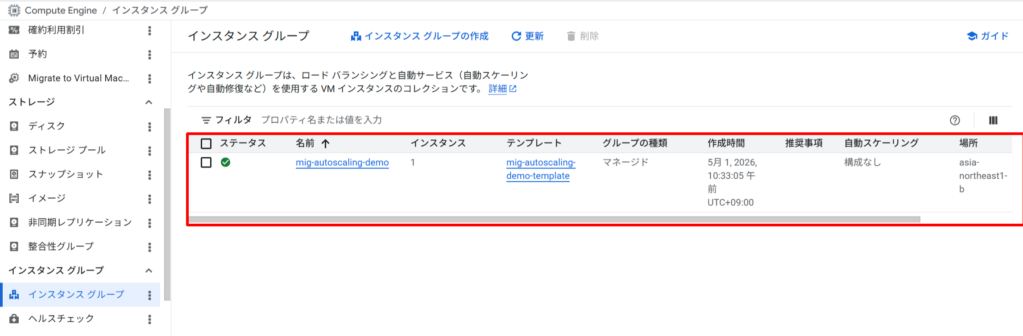Viewport: 1023px width, 336px height.
Task: Open the mig-autoscaling-demo instance group link
Action: (x=342, y=162)
